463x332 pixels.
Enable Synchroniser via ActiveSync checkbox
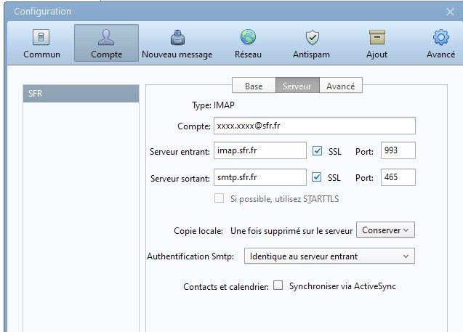click(x=278, y=286)
